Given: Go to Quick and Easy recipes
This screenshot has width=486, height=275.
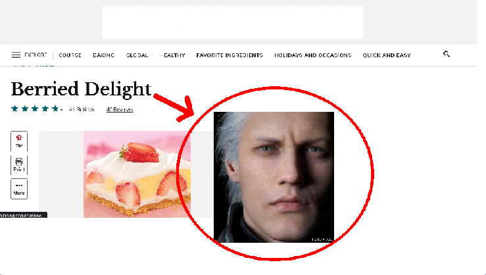Looking at the screenshot, I should tap(387, 55).
